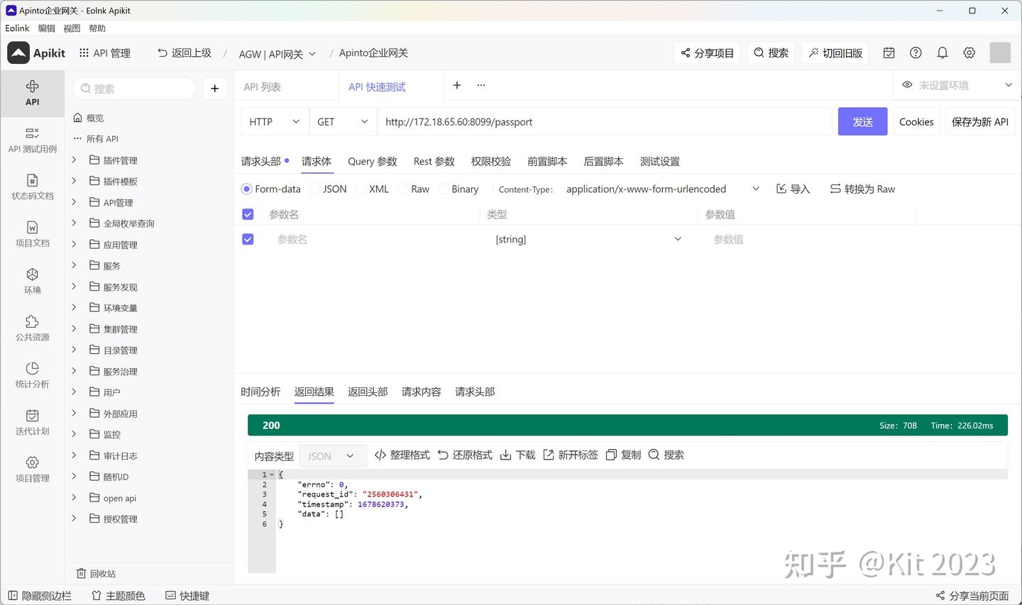Open the settings gear in top bar
The image size is (1022, 605).
click(x=969, y=52)
